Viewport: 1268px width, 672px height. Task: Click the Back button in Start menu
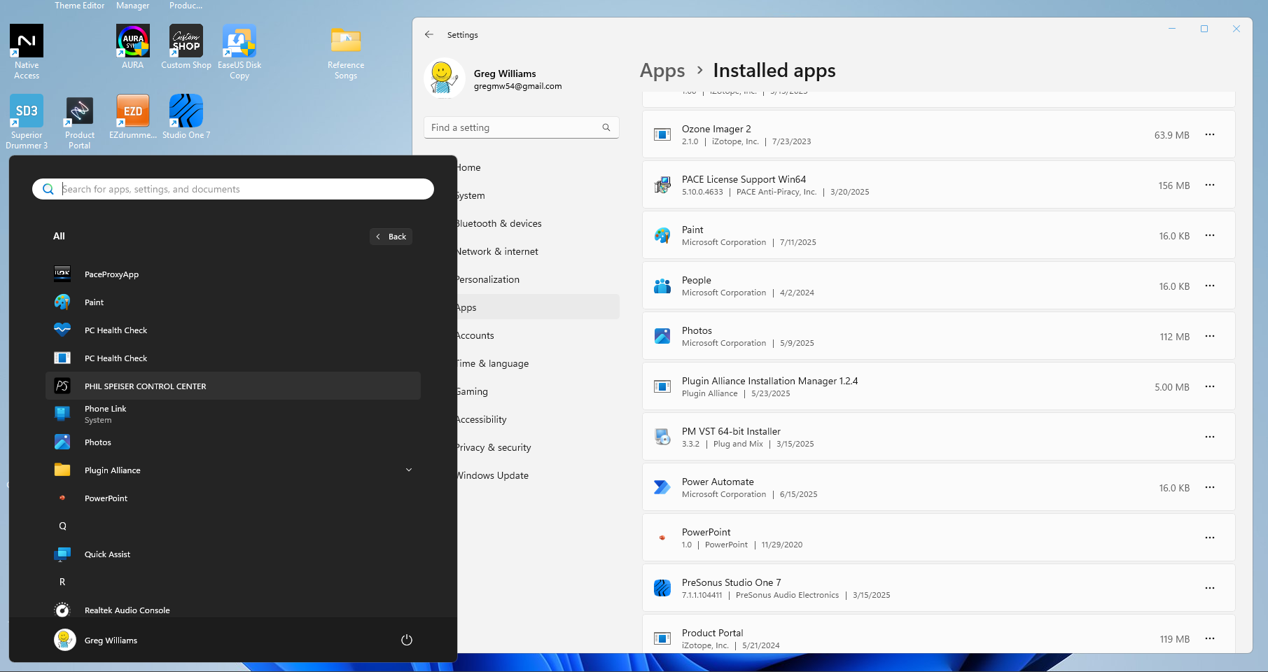(x=391, y=237)
